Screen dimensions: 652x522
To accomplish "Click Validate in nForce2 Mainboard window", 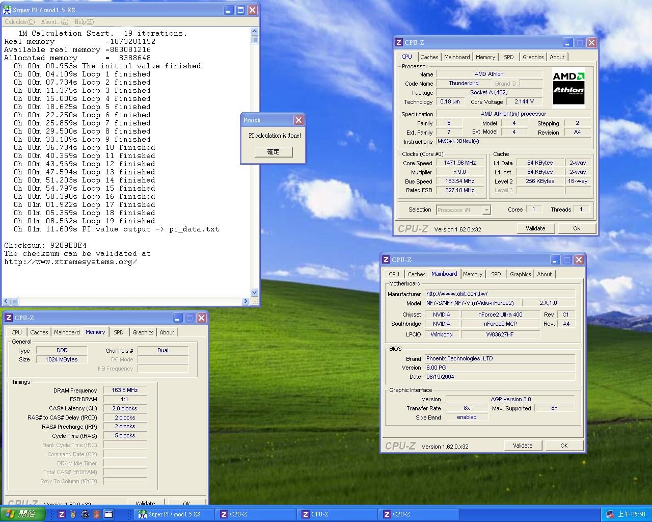I will point(523,446).
